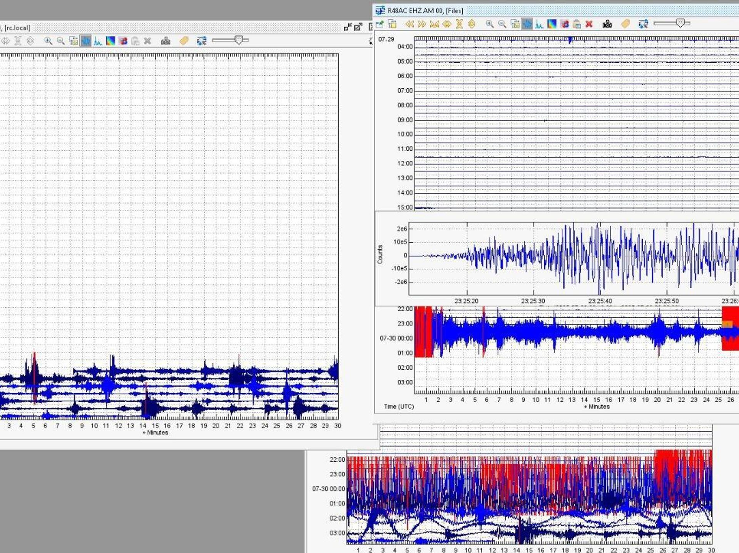Click double-left arrows scroll back icon
The width and height of the screenshot is (739, 553).
pos(410,24)
